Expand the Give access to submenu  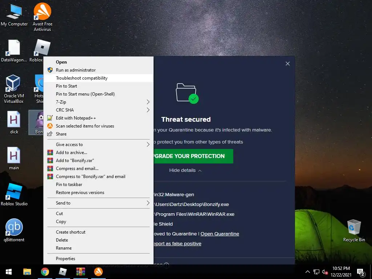(x=98, y=145)
